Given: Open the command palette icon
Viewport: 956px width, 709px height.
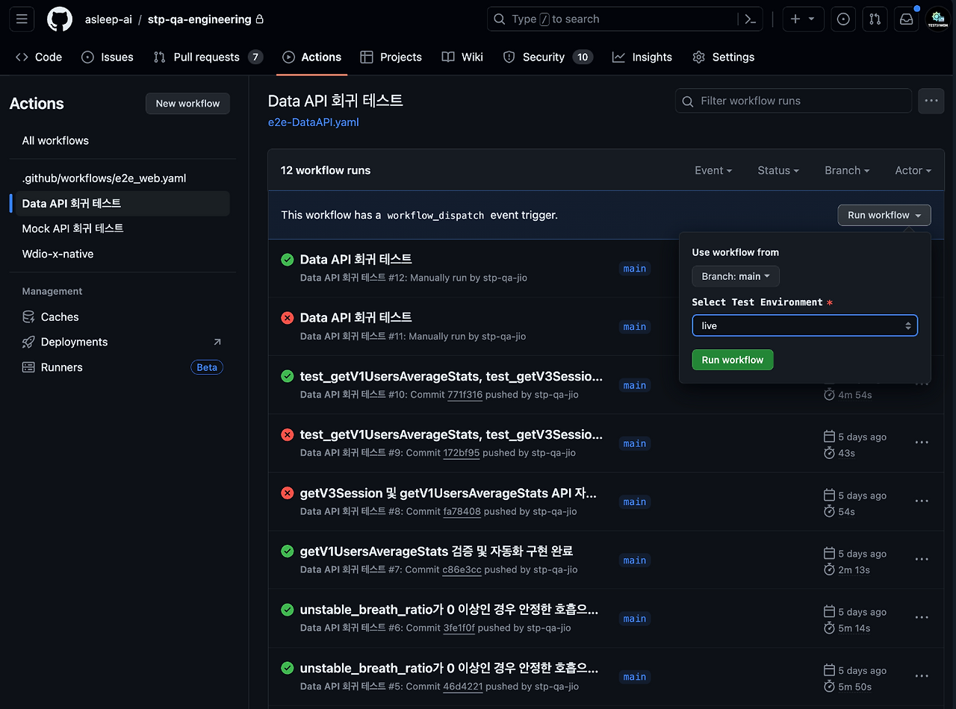Looking at the screenshot, I should [x=751, y=19].
